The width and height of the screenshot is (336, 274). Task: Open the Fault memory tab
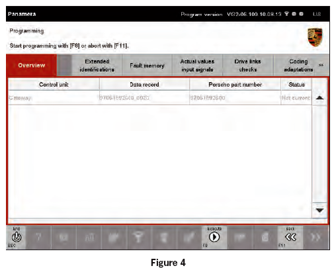point(147,66)
